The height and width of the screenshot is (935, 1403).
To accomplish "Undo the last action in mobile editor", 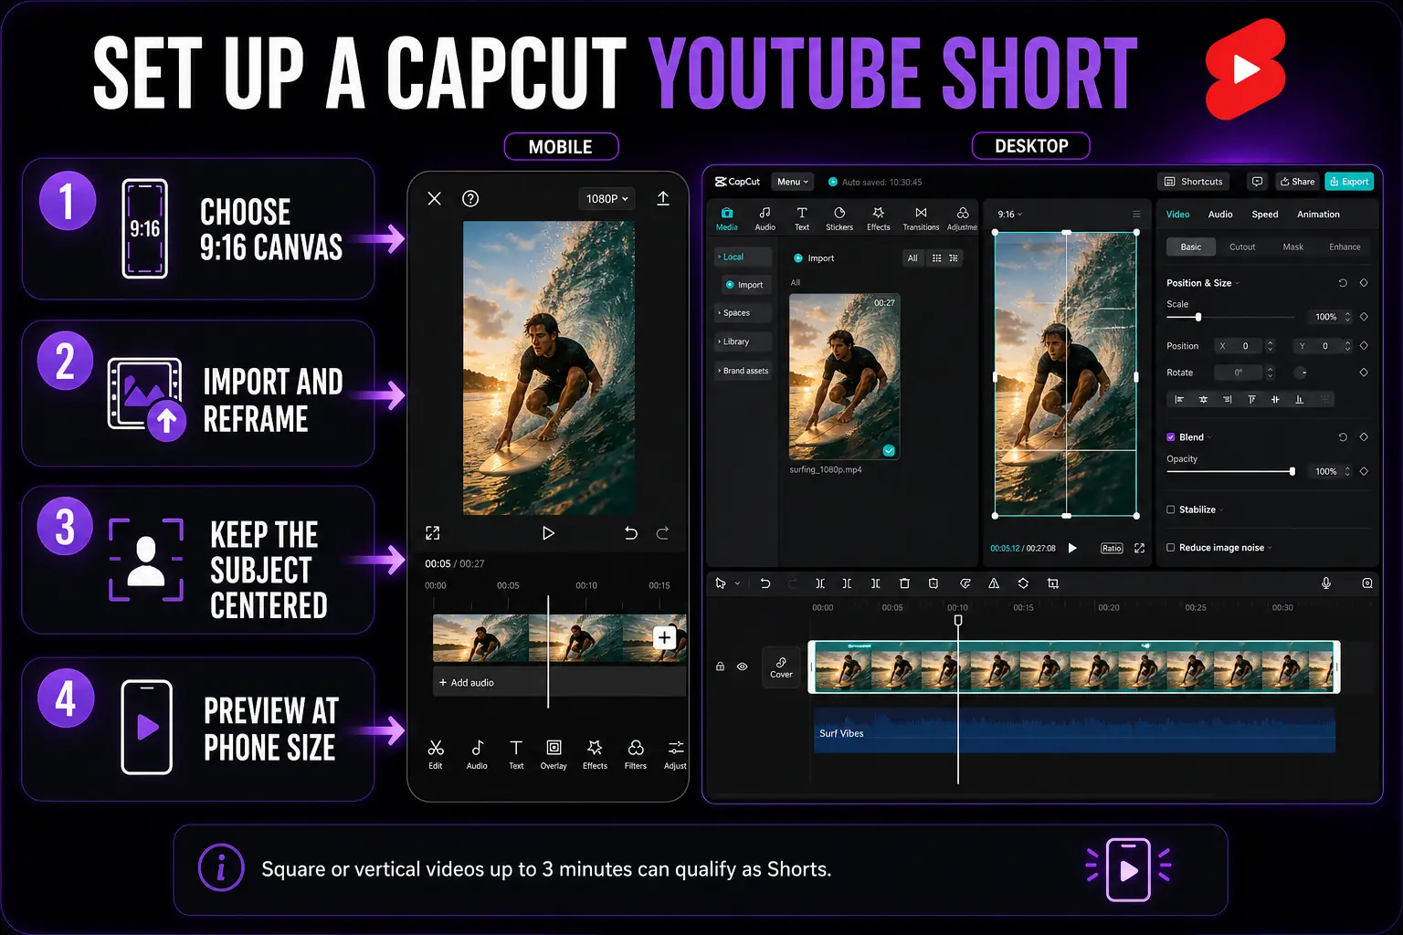I will tap(630, 533).
